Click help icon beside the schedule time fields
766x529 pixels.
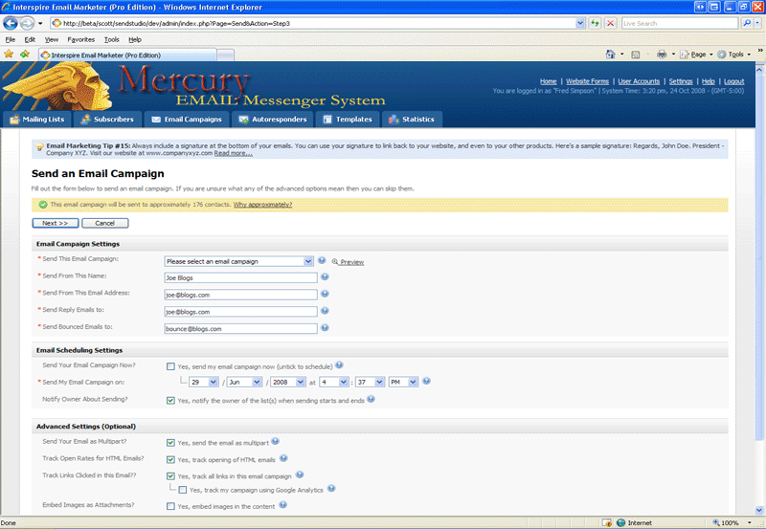[x=426, y=381]
